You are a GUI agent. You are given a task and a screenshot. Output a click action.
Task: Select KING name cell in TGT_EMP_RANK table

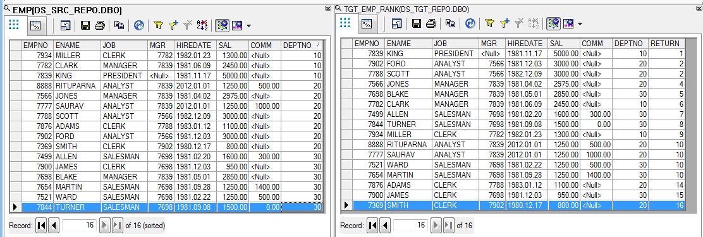(408, 53)
